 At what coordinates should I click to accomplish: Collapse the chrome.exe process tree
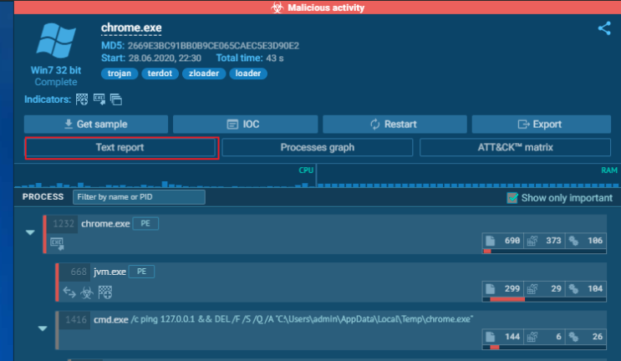pyautogui.click(x=30, y=232)
